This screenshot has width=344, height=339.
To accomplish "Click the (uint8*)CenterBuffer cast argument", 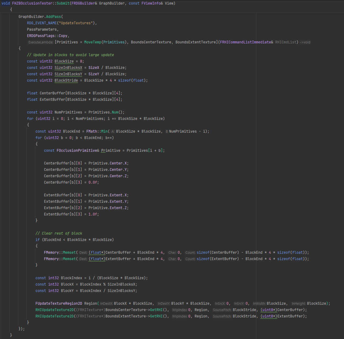I will tap(282, 310).
